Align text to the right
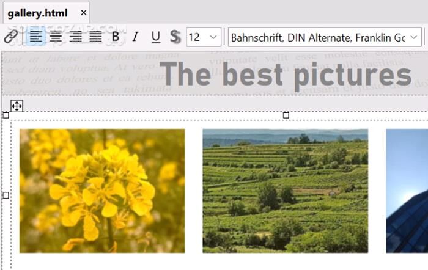The image size is (428, 270). pyautogui.click(x=76, y=37)
